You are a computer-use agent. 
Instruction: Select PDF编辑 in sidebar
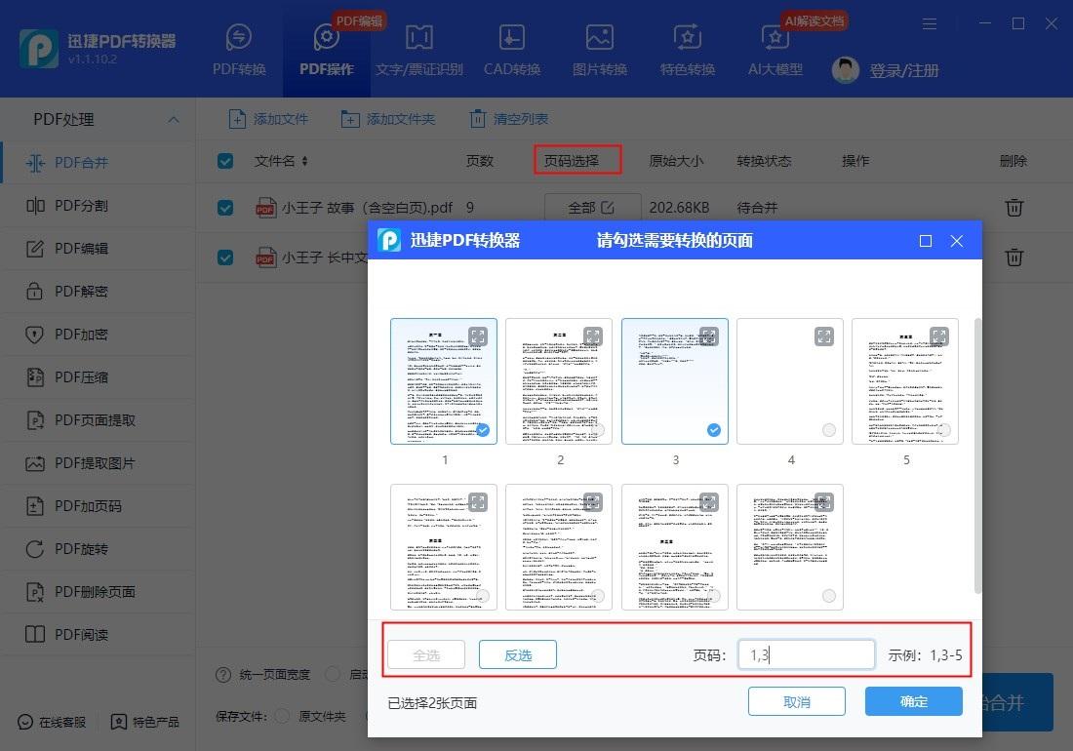click(x=98, y=249)
